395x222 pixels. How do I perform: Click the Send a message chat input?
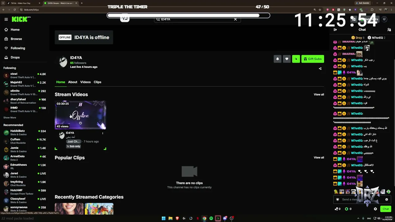click(x=362, y=199)
